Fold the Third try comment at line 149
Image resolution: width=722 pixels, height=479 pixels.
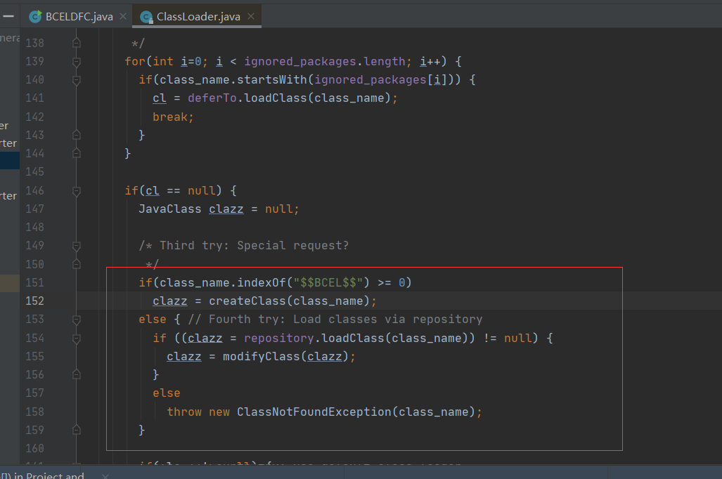pos(77,246)
